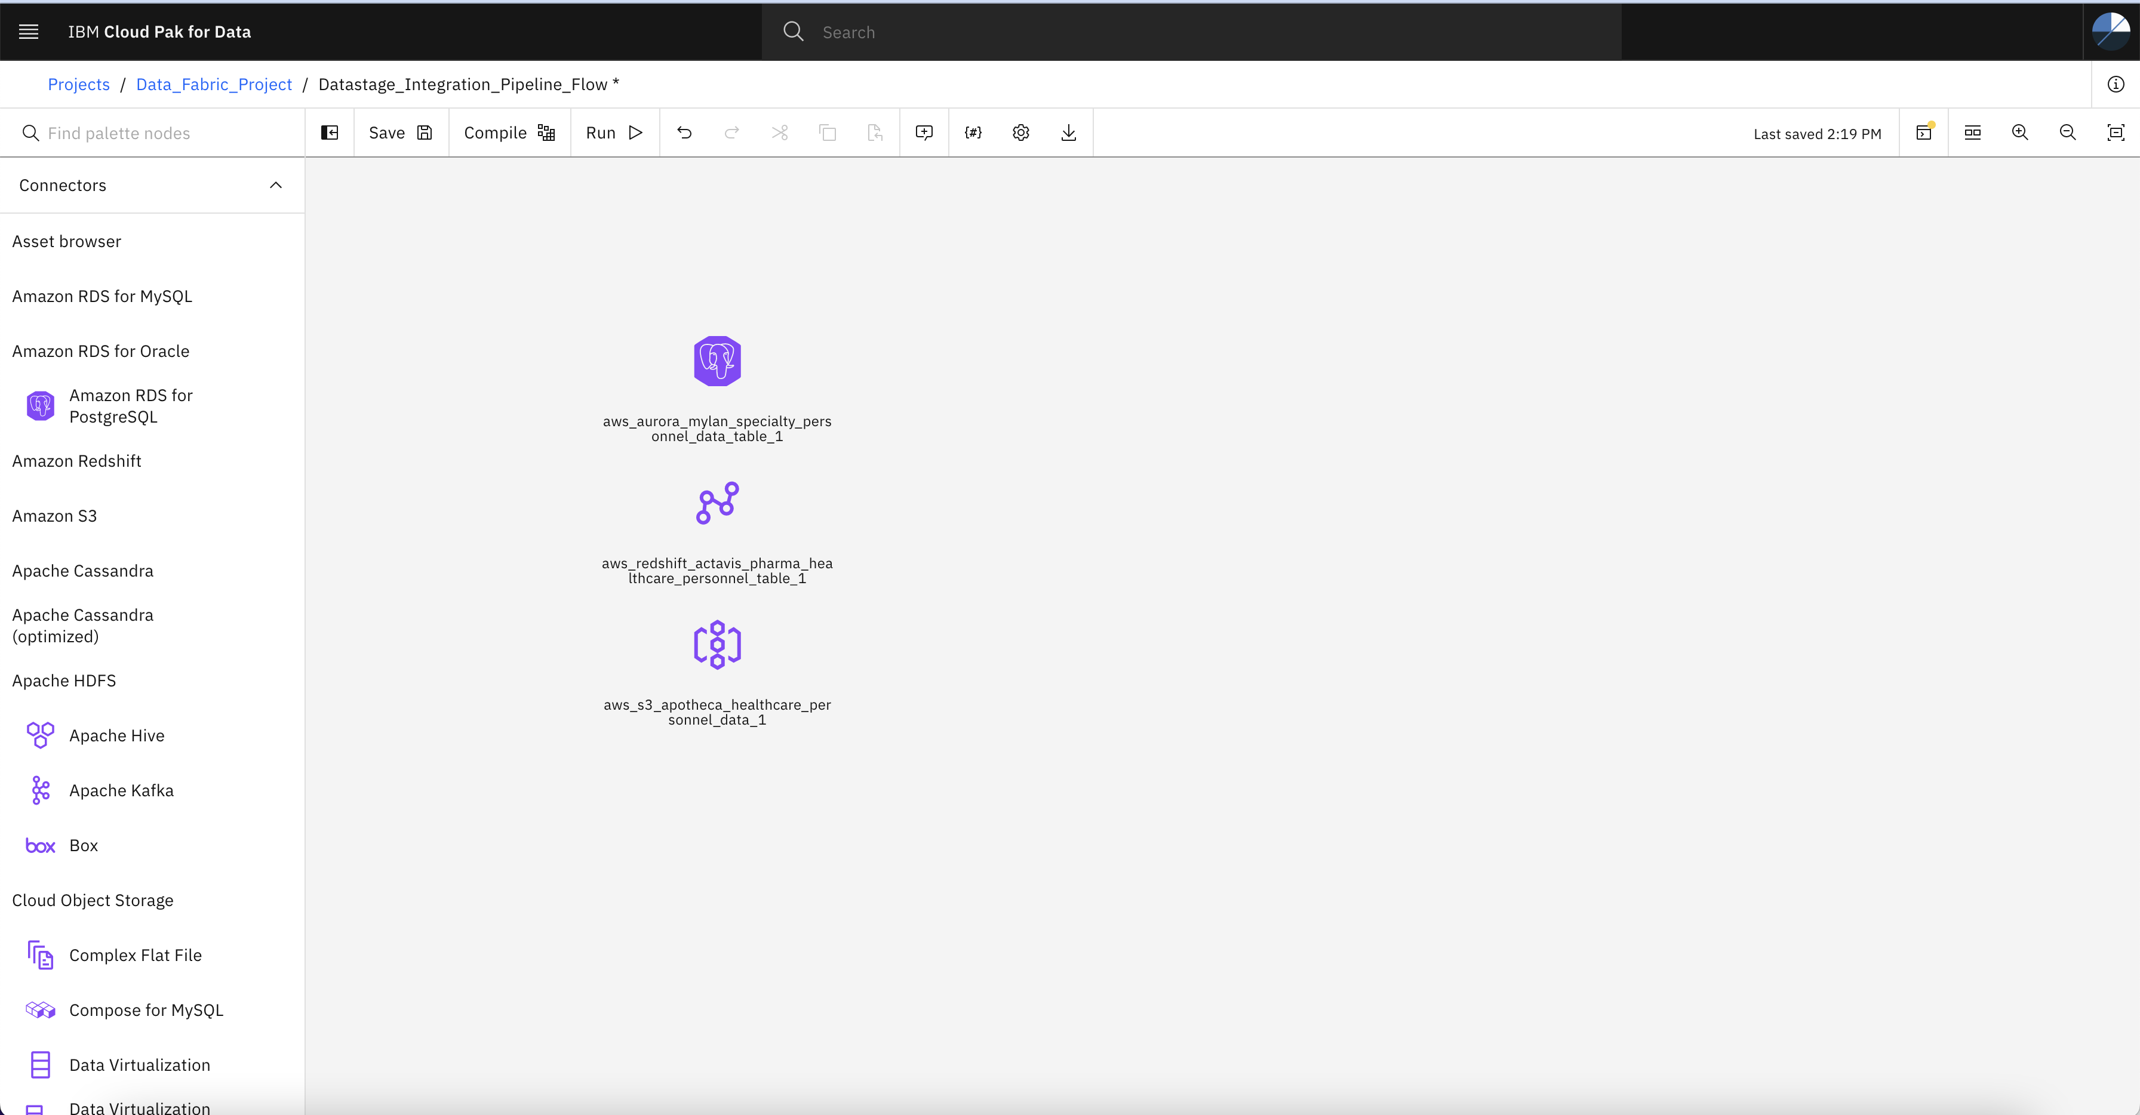Fit canvas to screen icon

[2116, 133]
